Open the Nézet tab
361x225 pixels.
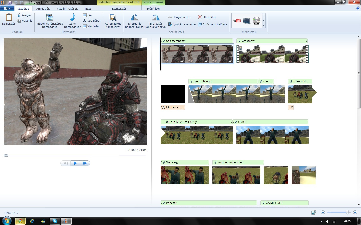88,8
